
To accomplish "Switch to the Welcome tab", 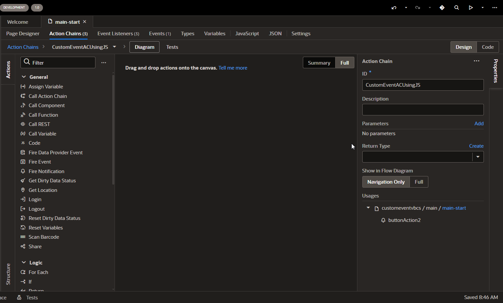I will pos(18,22).
